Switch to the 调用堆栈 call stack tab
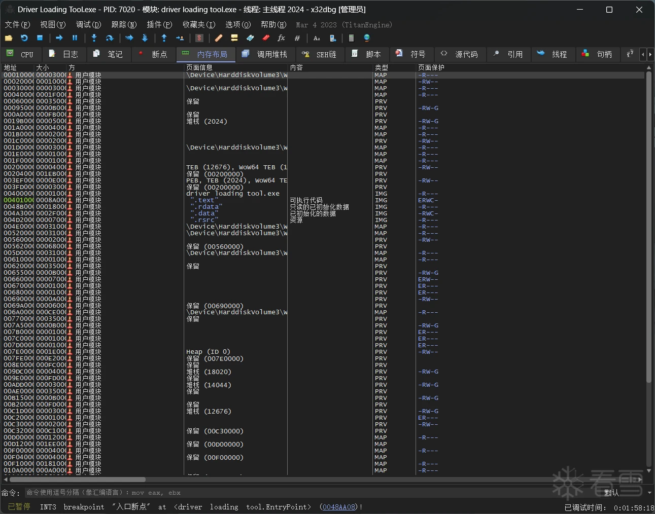The width and height of the screenshot is (655, 514). click(265, 54)
